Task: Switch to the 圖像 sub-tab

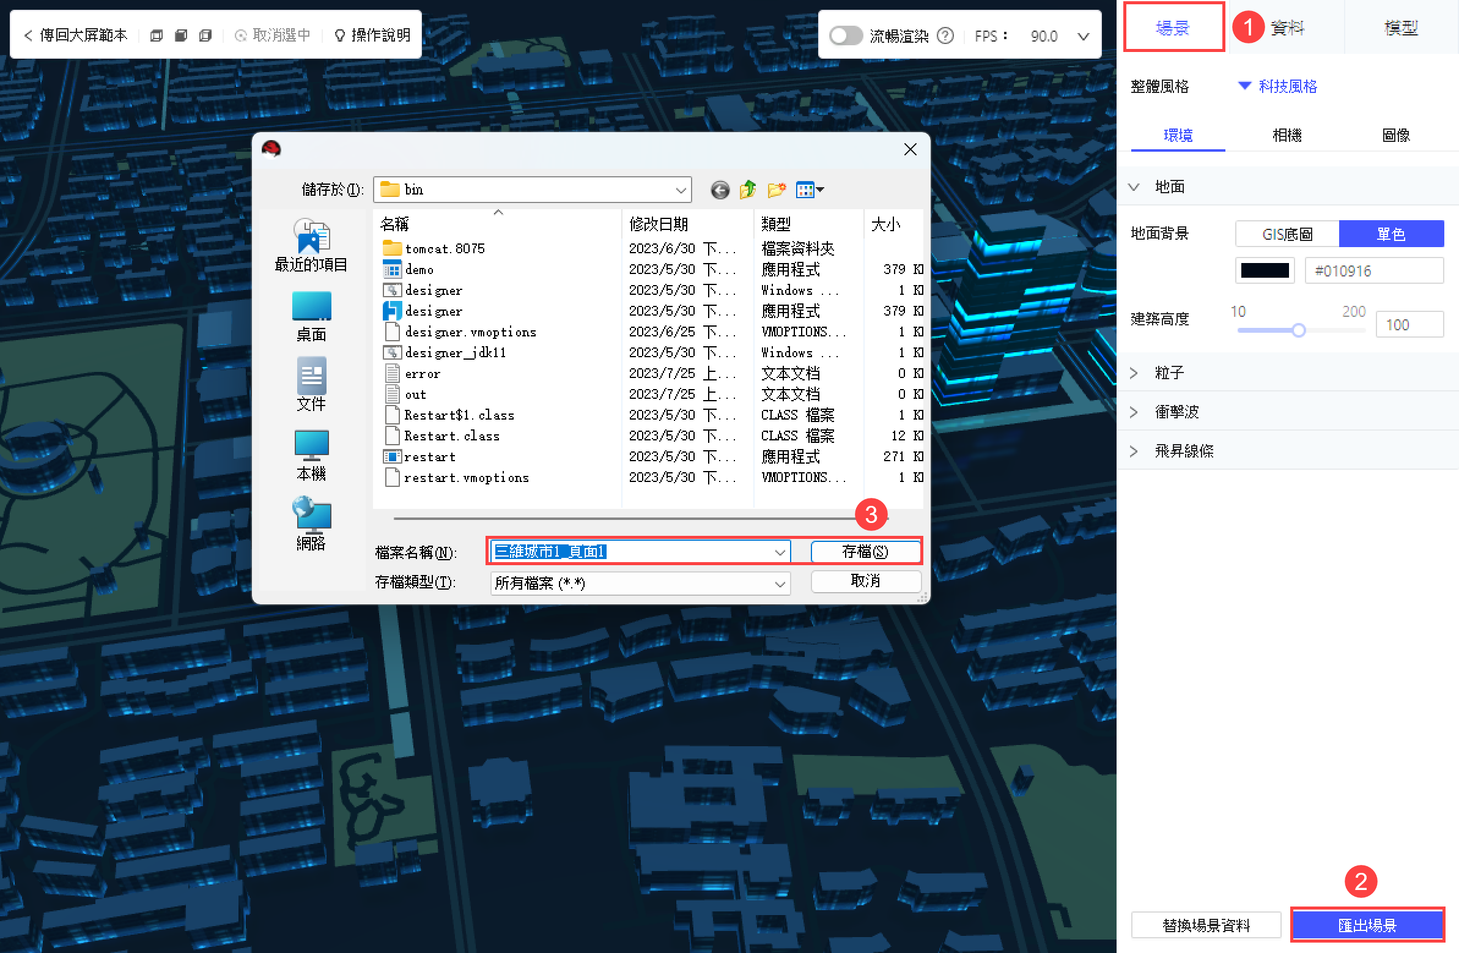Action: click(1396, 136)
